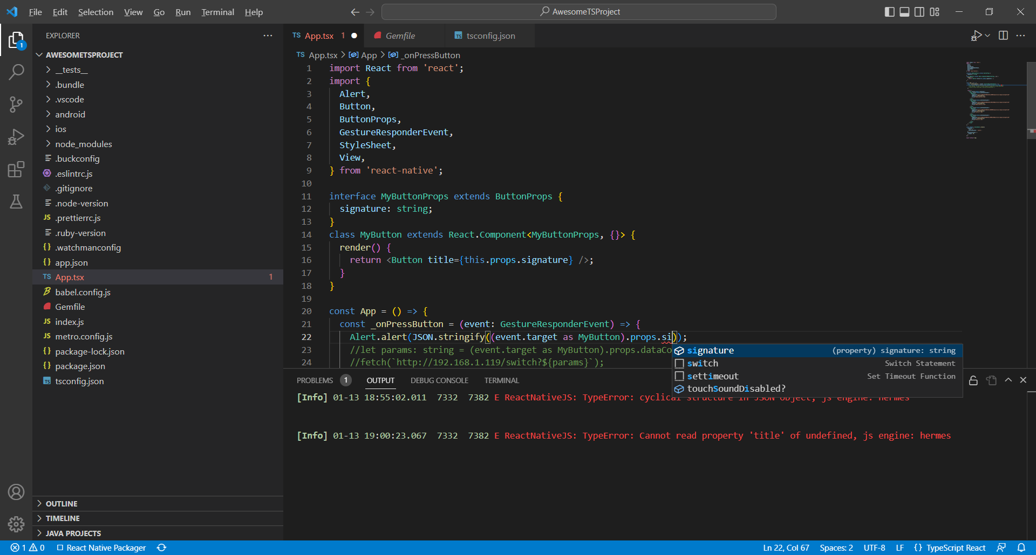Toggle the bottom Panel visibility

pos(904,12)
